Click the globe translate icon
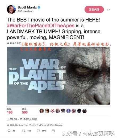117x138 pixels. [x=8, y=43]
